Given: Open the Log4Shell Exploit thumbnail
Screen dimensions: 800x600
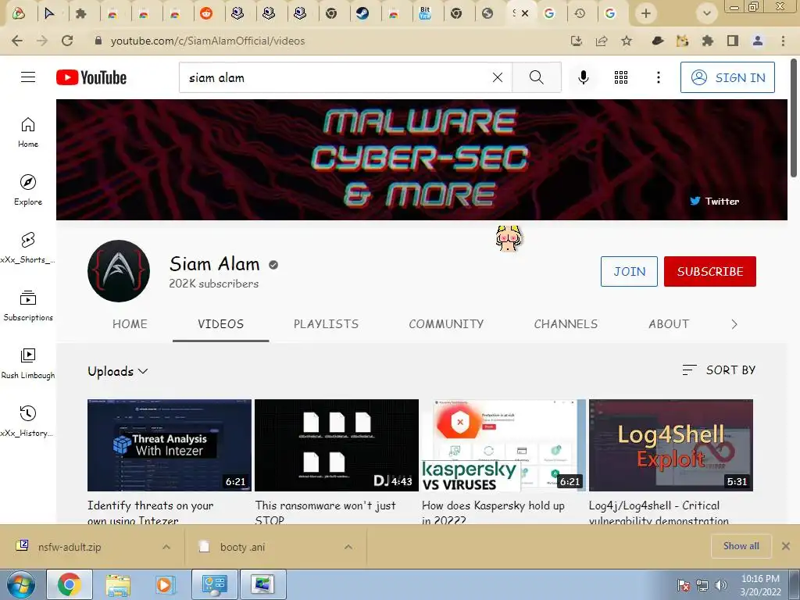Looking at the screenshot, I should pos(671,445).
